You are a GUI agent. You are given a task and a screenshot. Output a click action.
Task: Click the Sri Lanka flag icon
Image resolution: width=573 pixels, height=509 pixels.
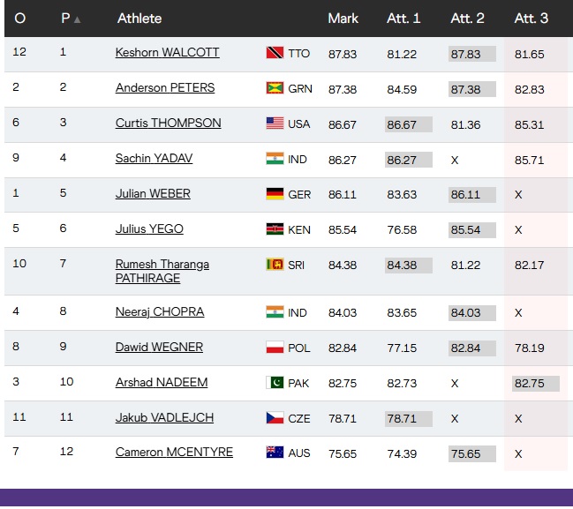tap(275, 265)
